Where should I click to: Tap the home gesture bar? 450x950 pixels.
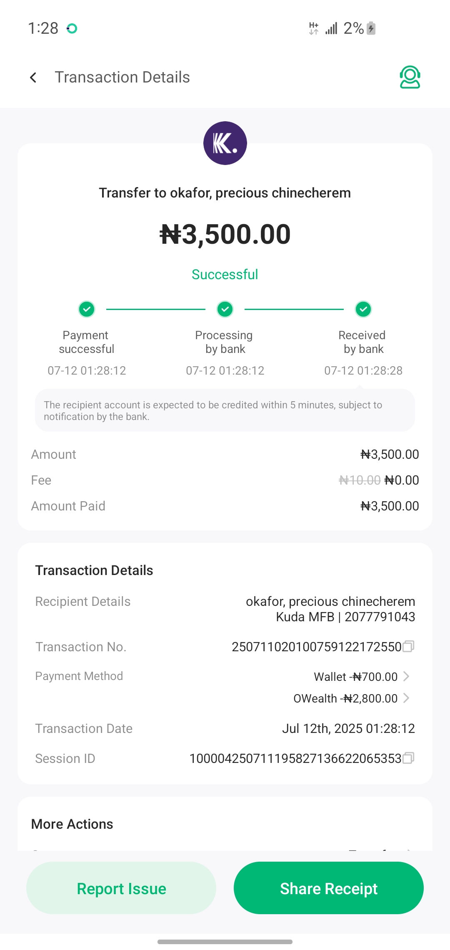coord(225,942)
